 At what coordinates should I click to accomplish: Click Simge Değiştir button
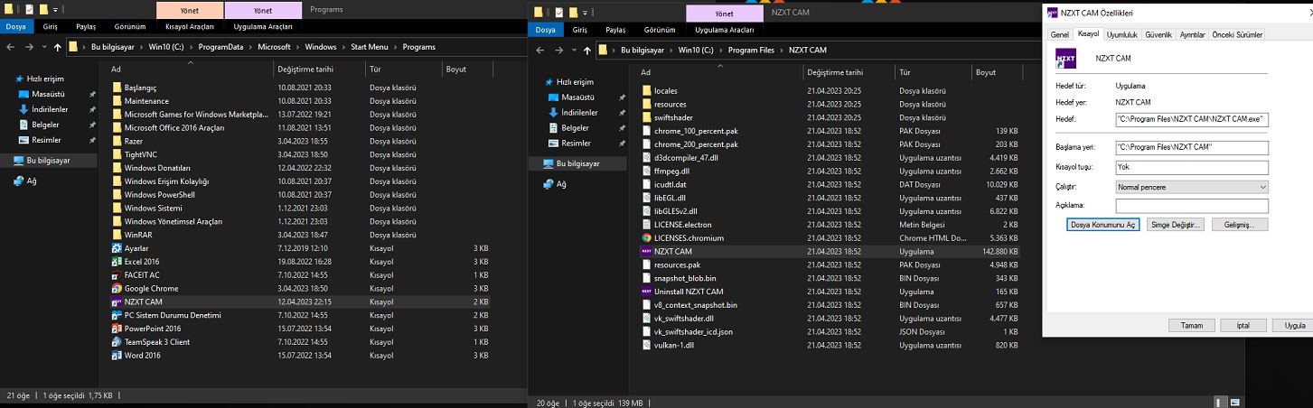pos(1175,224)
